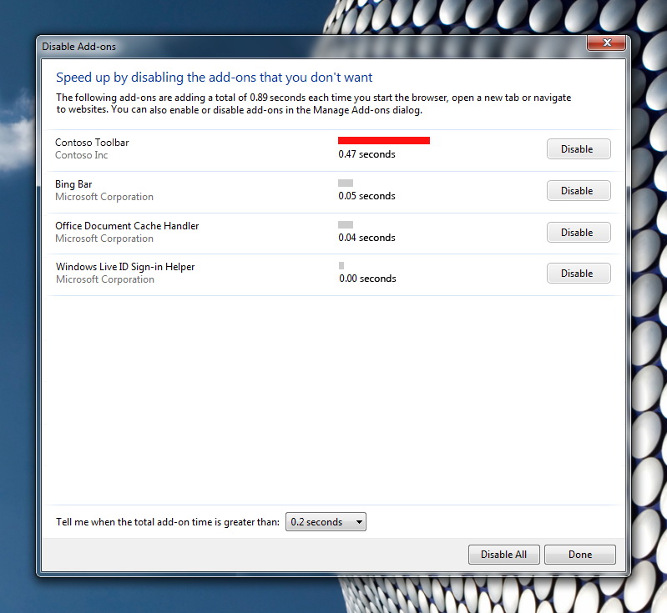Click the blue Speed up heading
Viewport: 667px width, 613px height.
214,78
